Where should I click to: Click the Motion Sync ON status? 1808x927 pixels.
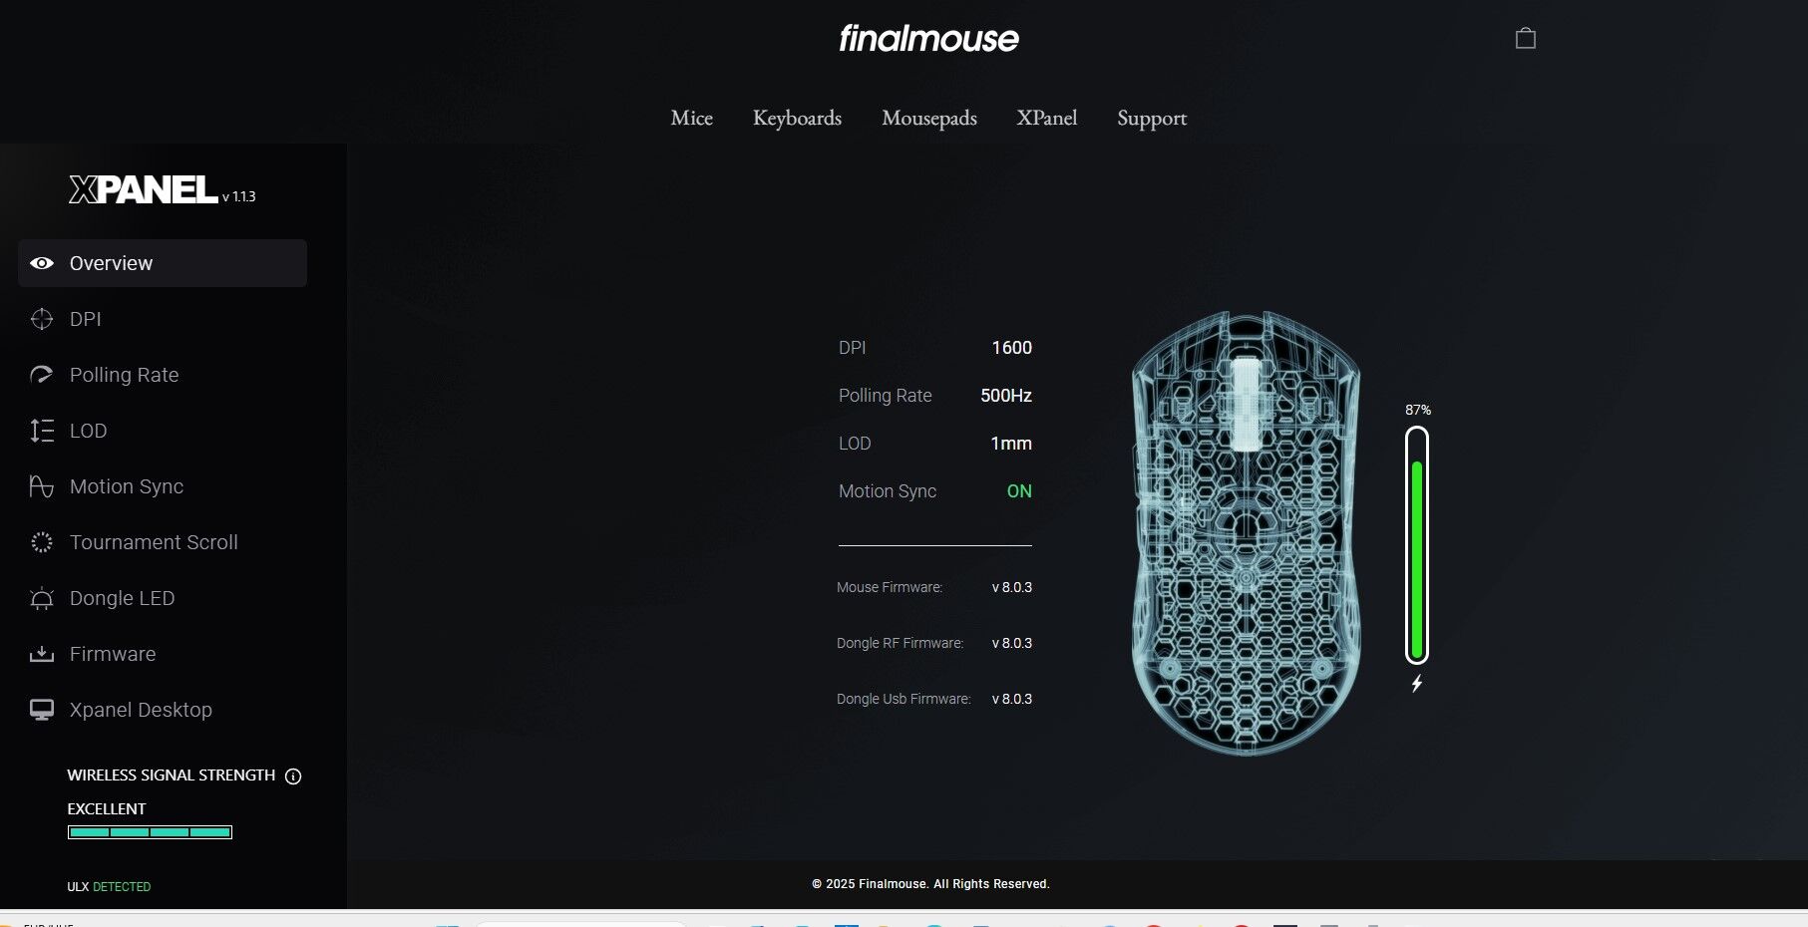pyautogui.click(x=1019, y=491)
